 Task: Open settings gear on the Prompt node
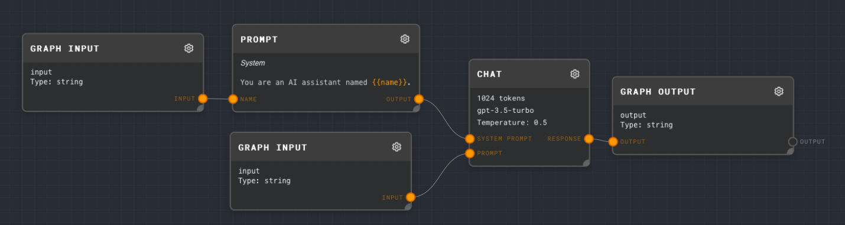click(x=405, y=39)
